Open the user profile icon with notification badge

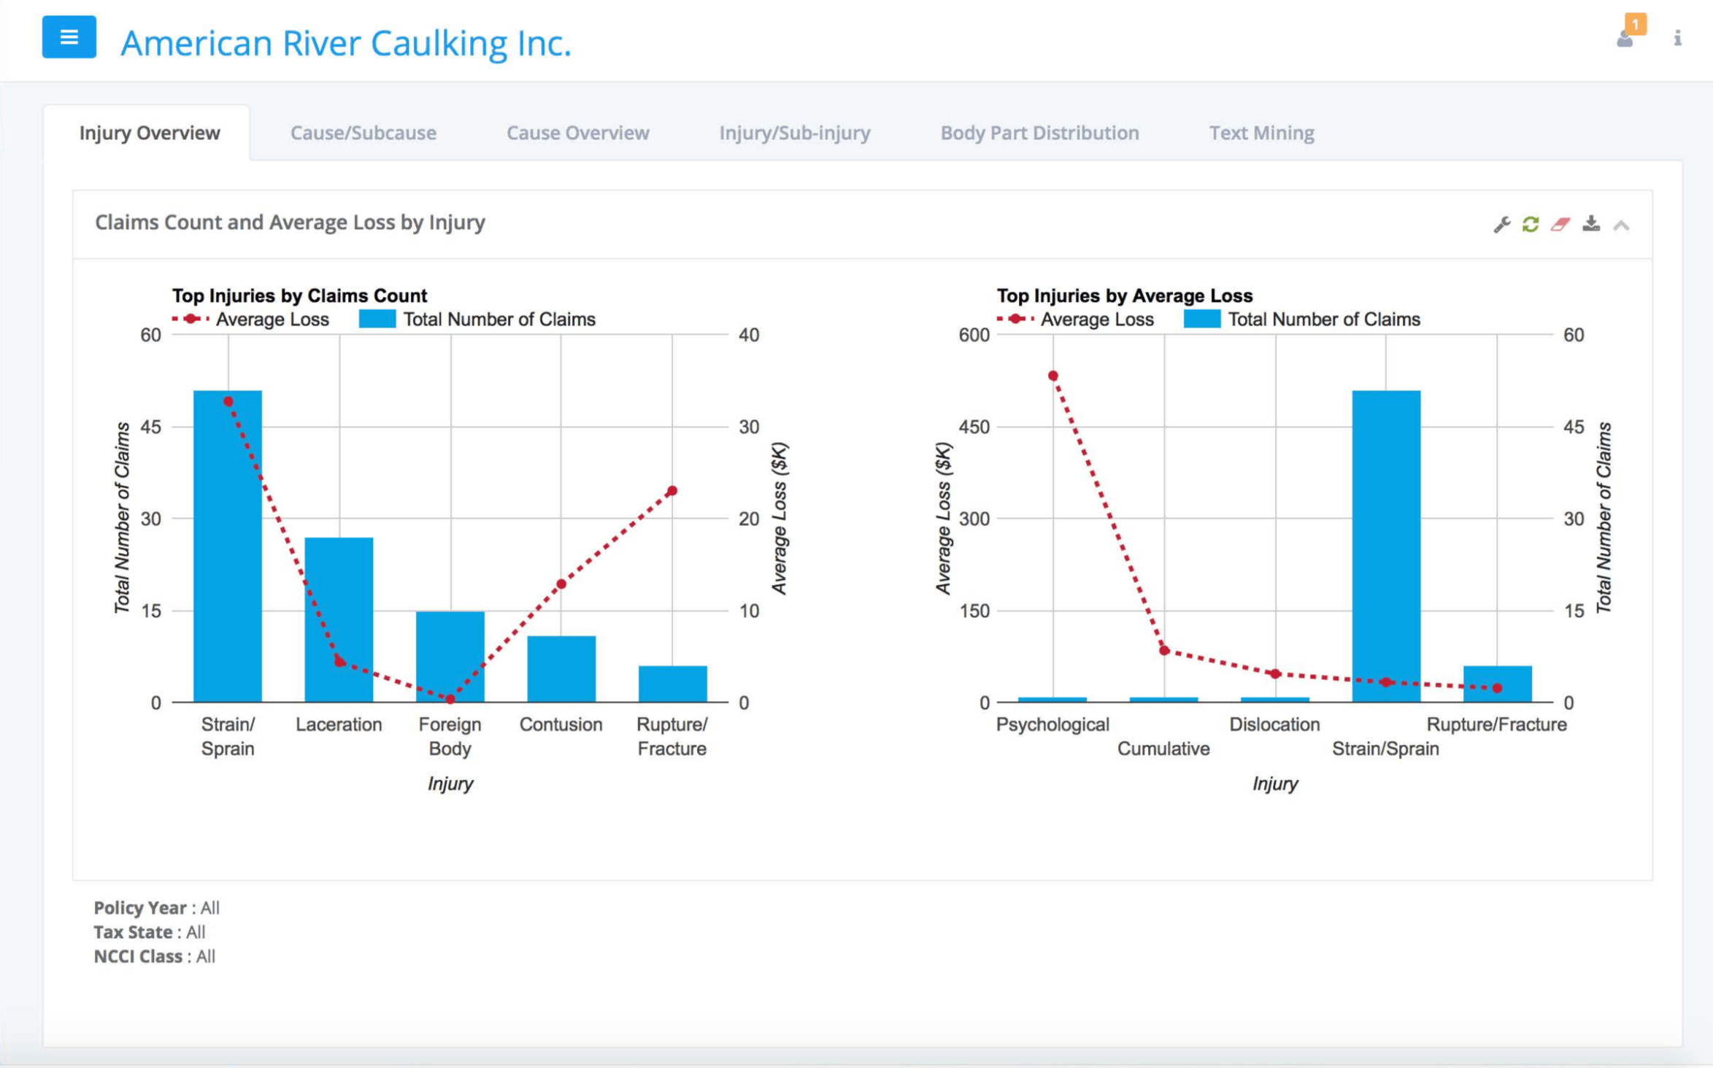point(1625,40)
